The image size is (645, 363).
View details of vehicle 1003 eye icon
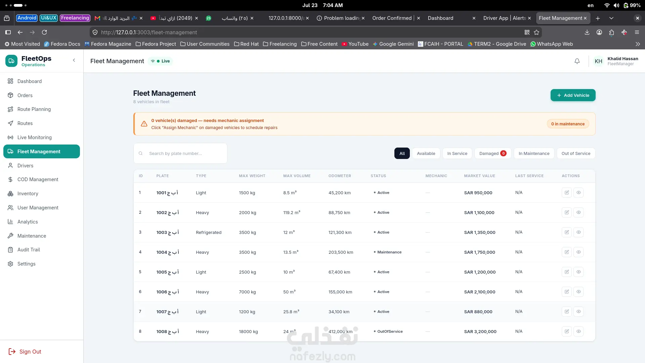click(578, 232)
